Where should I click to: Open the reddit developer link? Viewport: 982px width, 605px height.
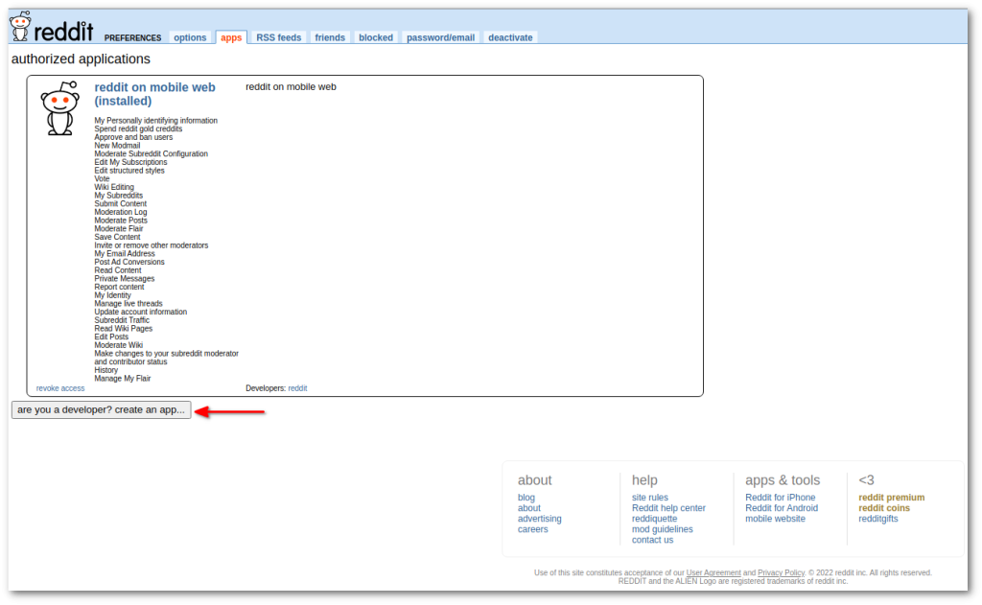pos(297,387)
